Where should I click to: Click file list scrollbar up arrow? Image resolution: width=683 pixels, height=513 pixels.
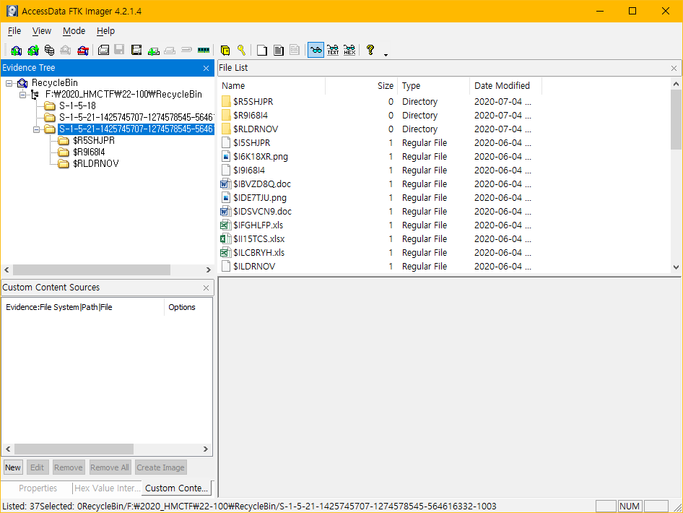pyautogui.click(x=676, y=84)
